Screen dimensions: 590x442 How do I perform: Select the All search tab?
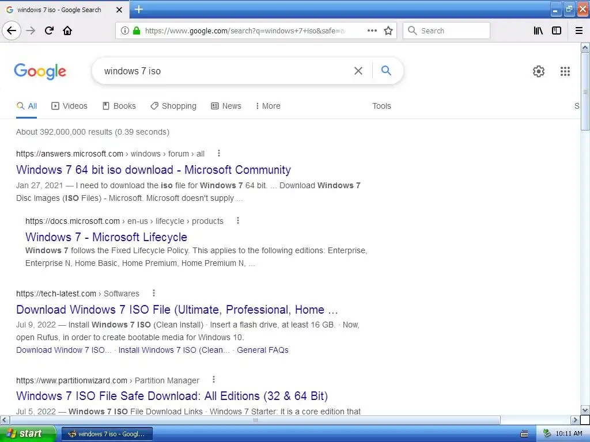tap(27, 106)
